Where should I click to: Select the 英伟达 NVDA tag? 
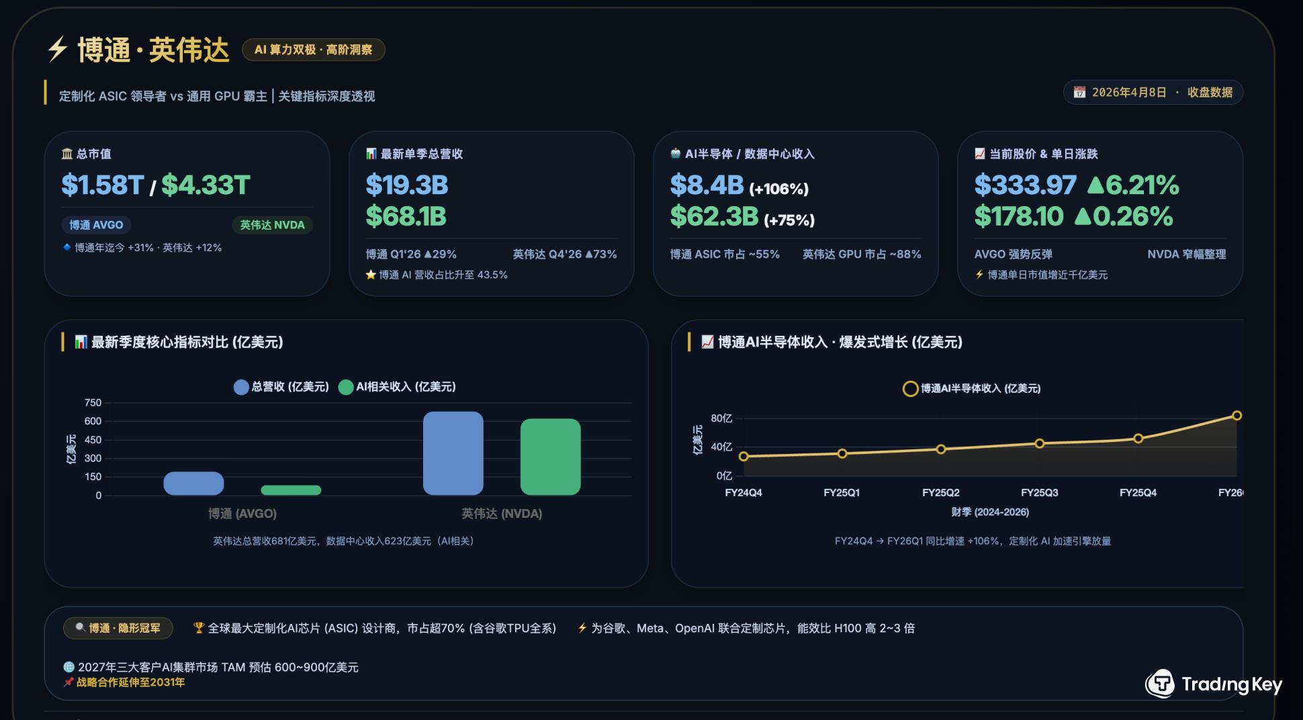click(x=272, y=225)
